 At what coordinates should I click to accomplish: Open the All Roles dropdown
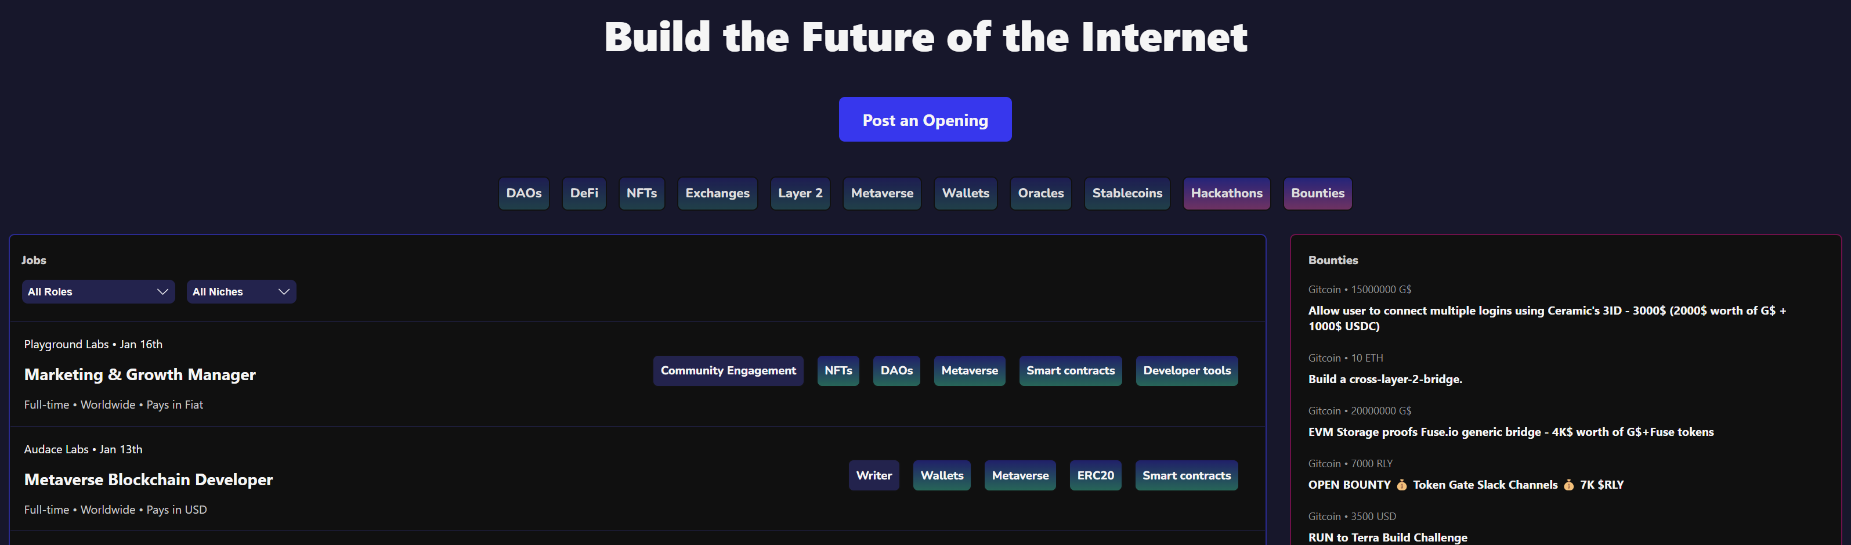point(97,292)
